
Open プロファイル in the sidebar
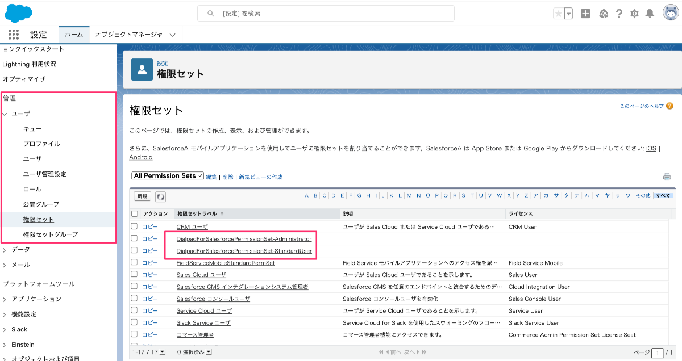[41, 144]
